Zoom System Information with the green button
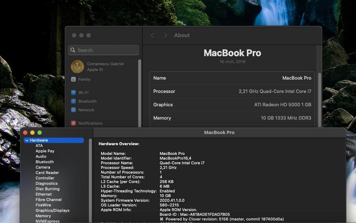 (40, 133)
